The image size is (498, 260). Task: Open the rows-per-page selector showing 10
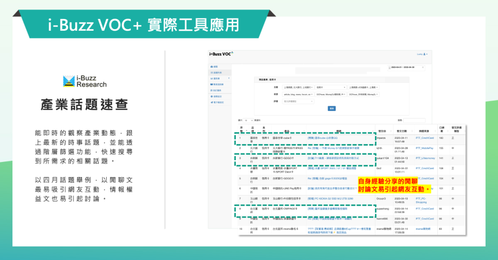(x=248, y=120)
